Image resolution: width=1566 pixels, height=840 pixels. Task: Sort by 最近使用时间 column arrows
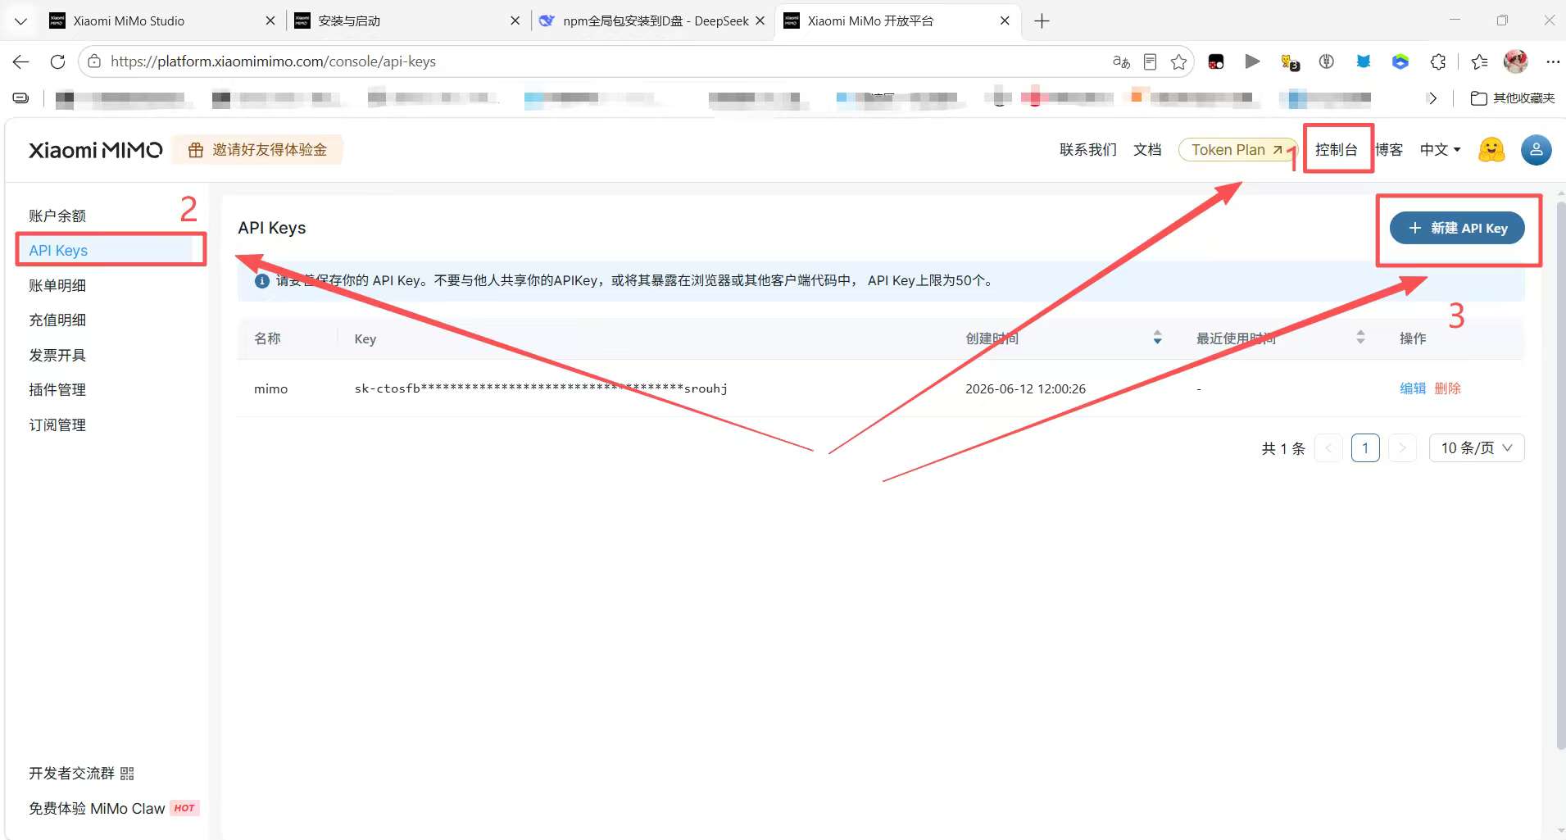(x=1360, y=338)
